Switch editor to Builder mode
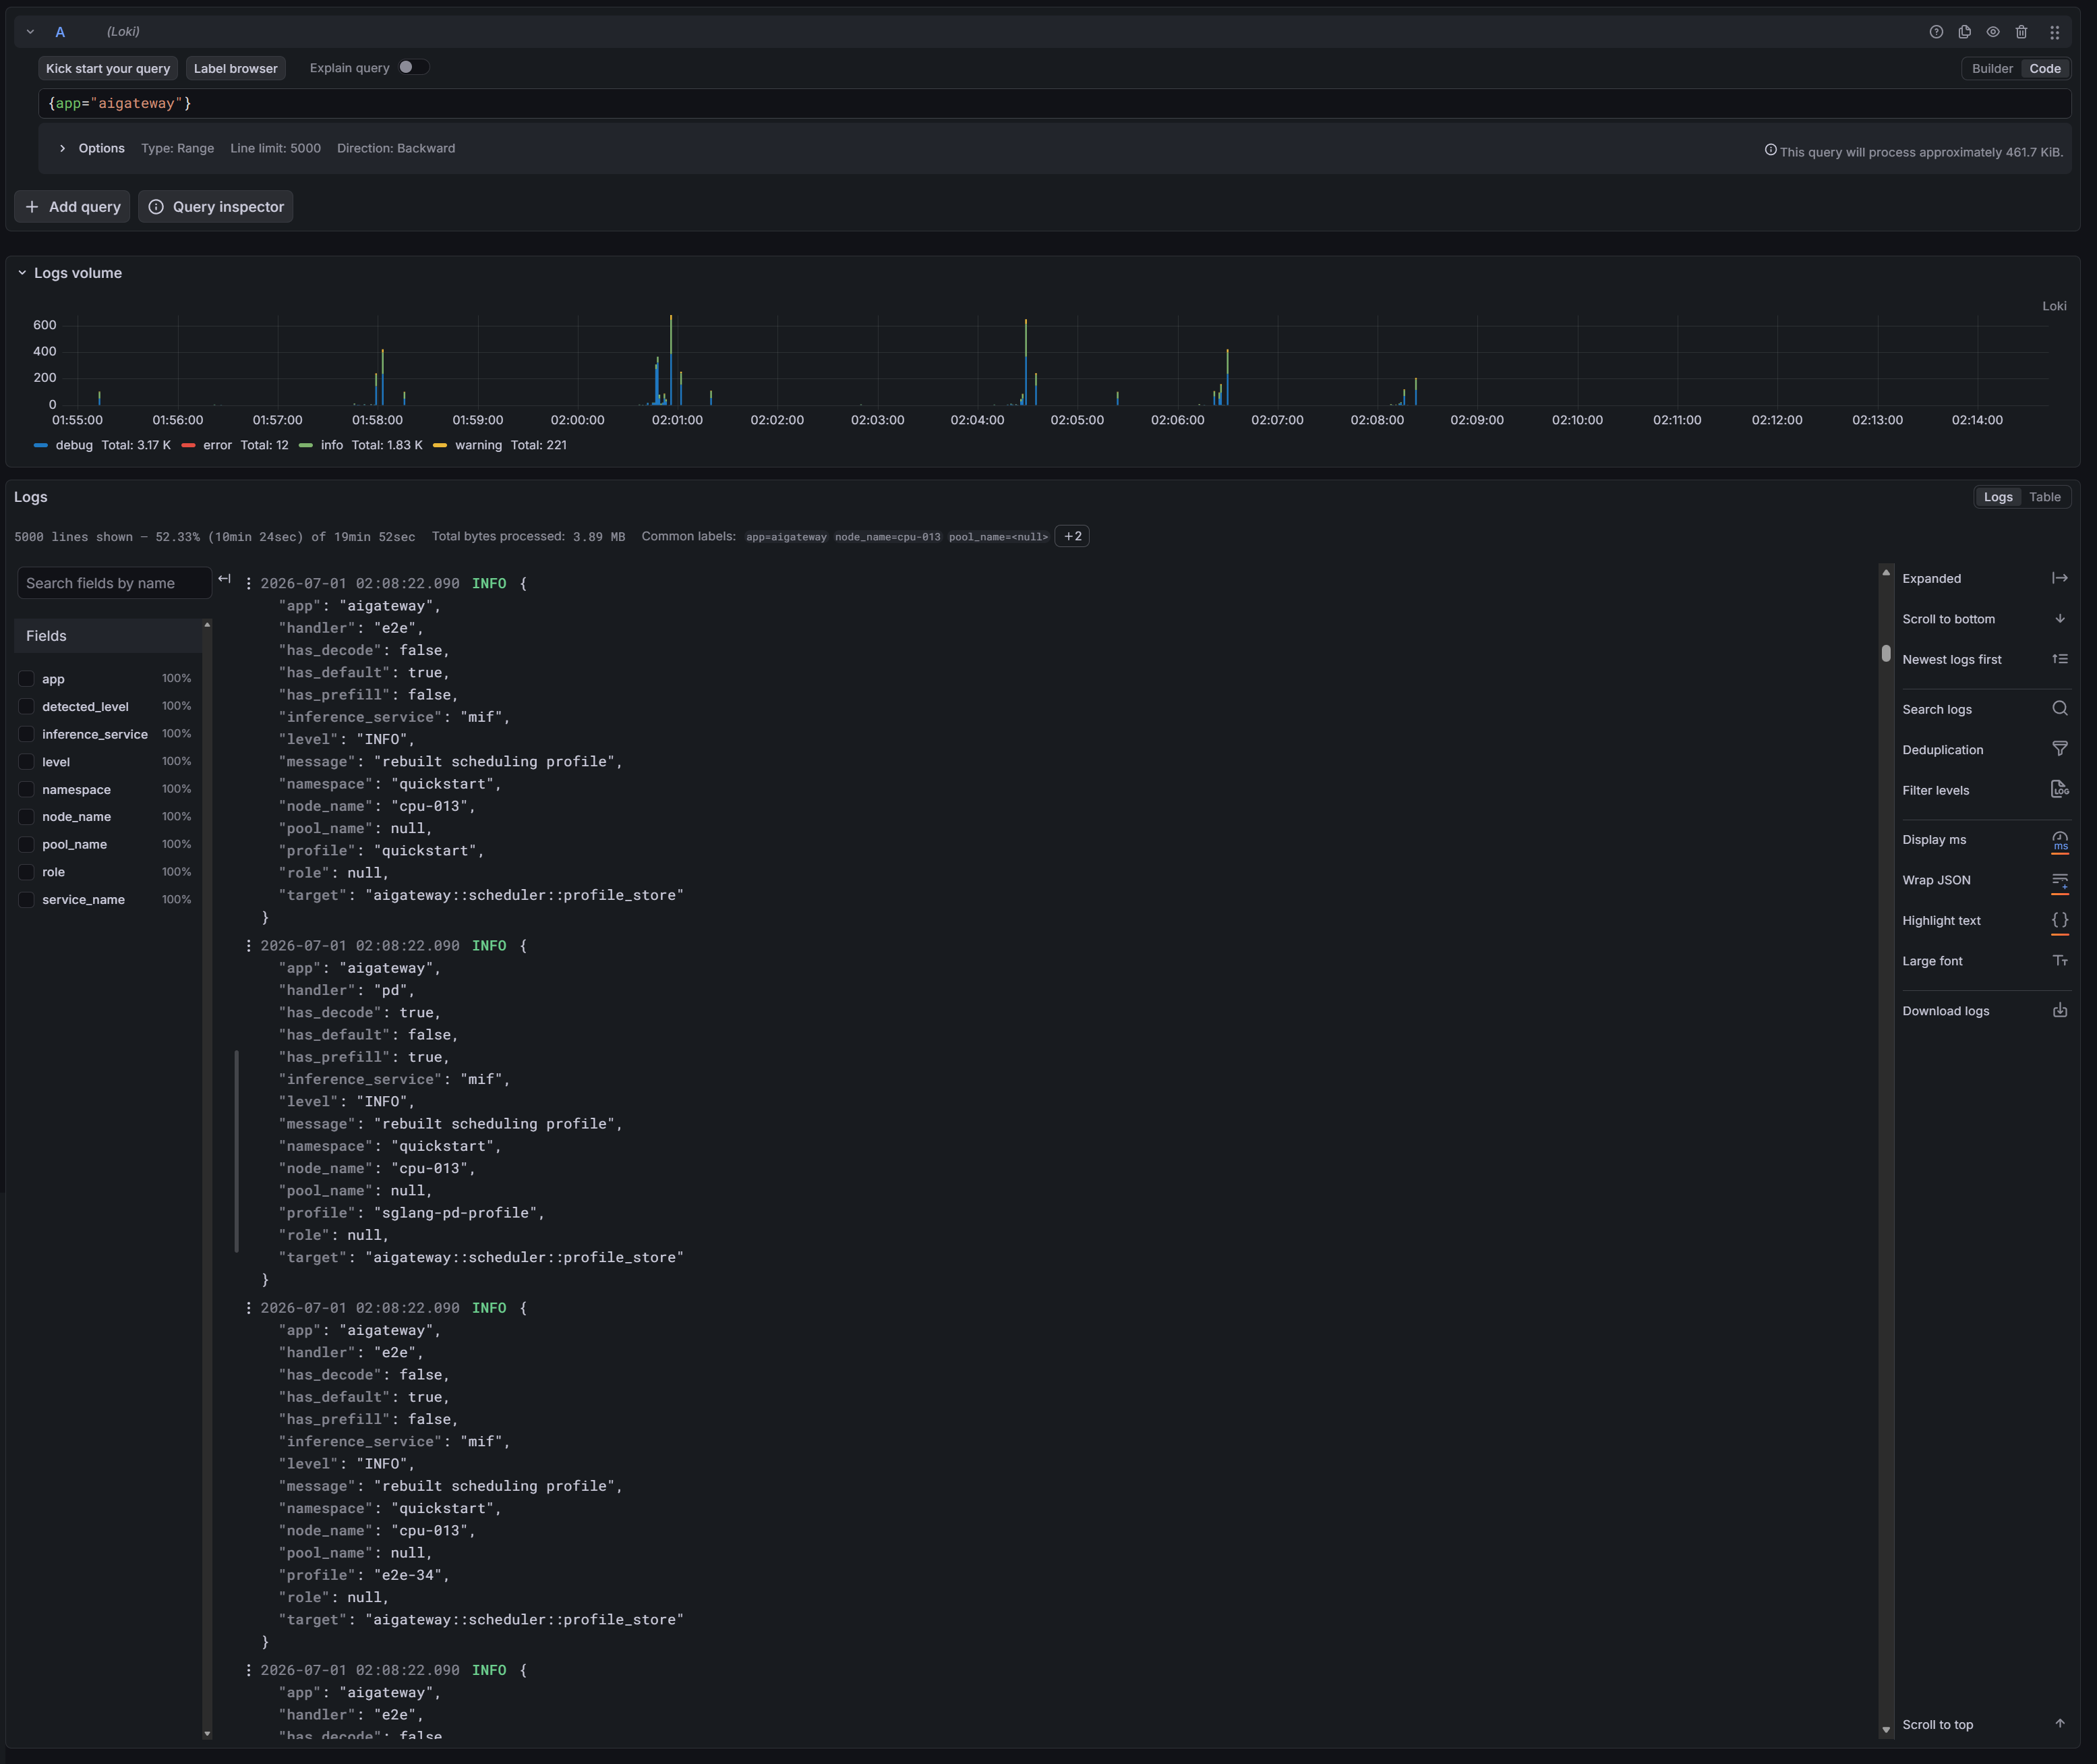Image resolution: width=2097 pixels, height=1764 pixels. pyautogui.click(x=1992, y=68)
